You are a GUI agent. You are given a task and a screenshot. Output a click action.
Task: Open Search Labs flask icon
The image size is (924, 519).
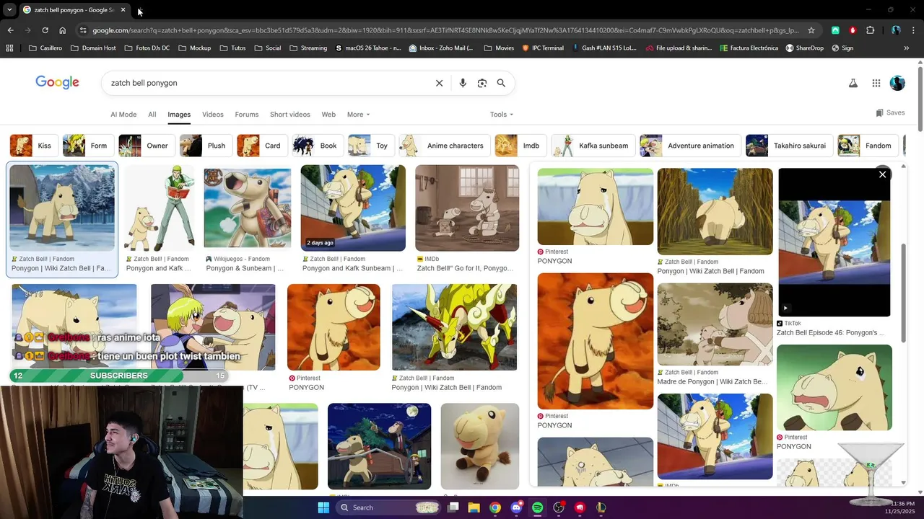(x=853, y=83)
